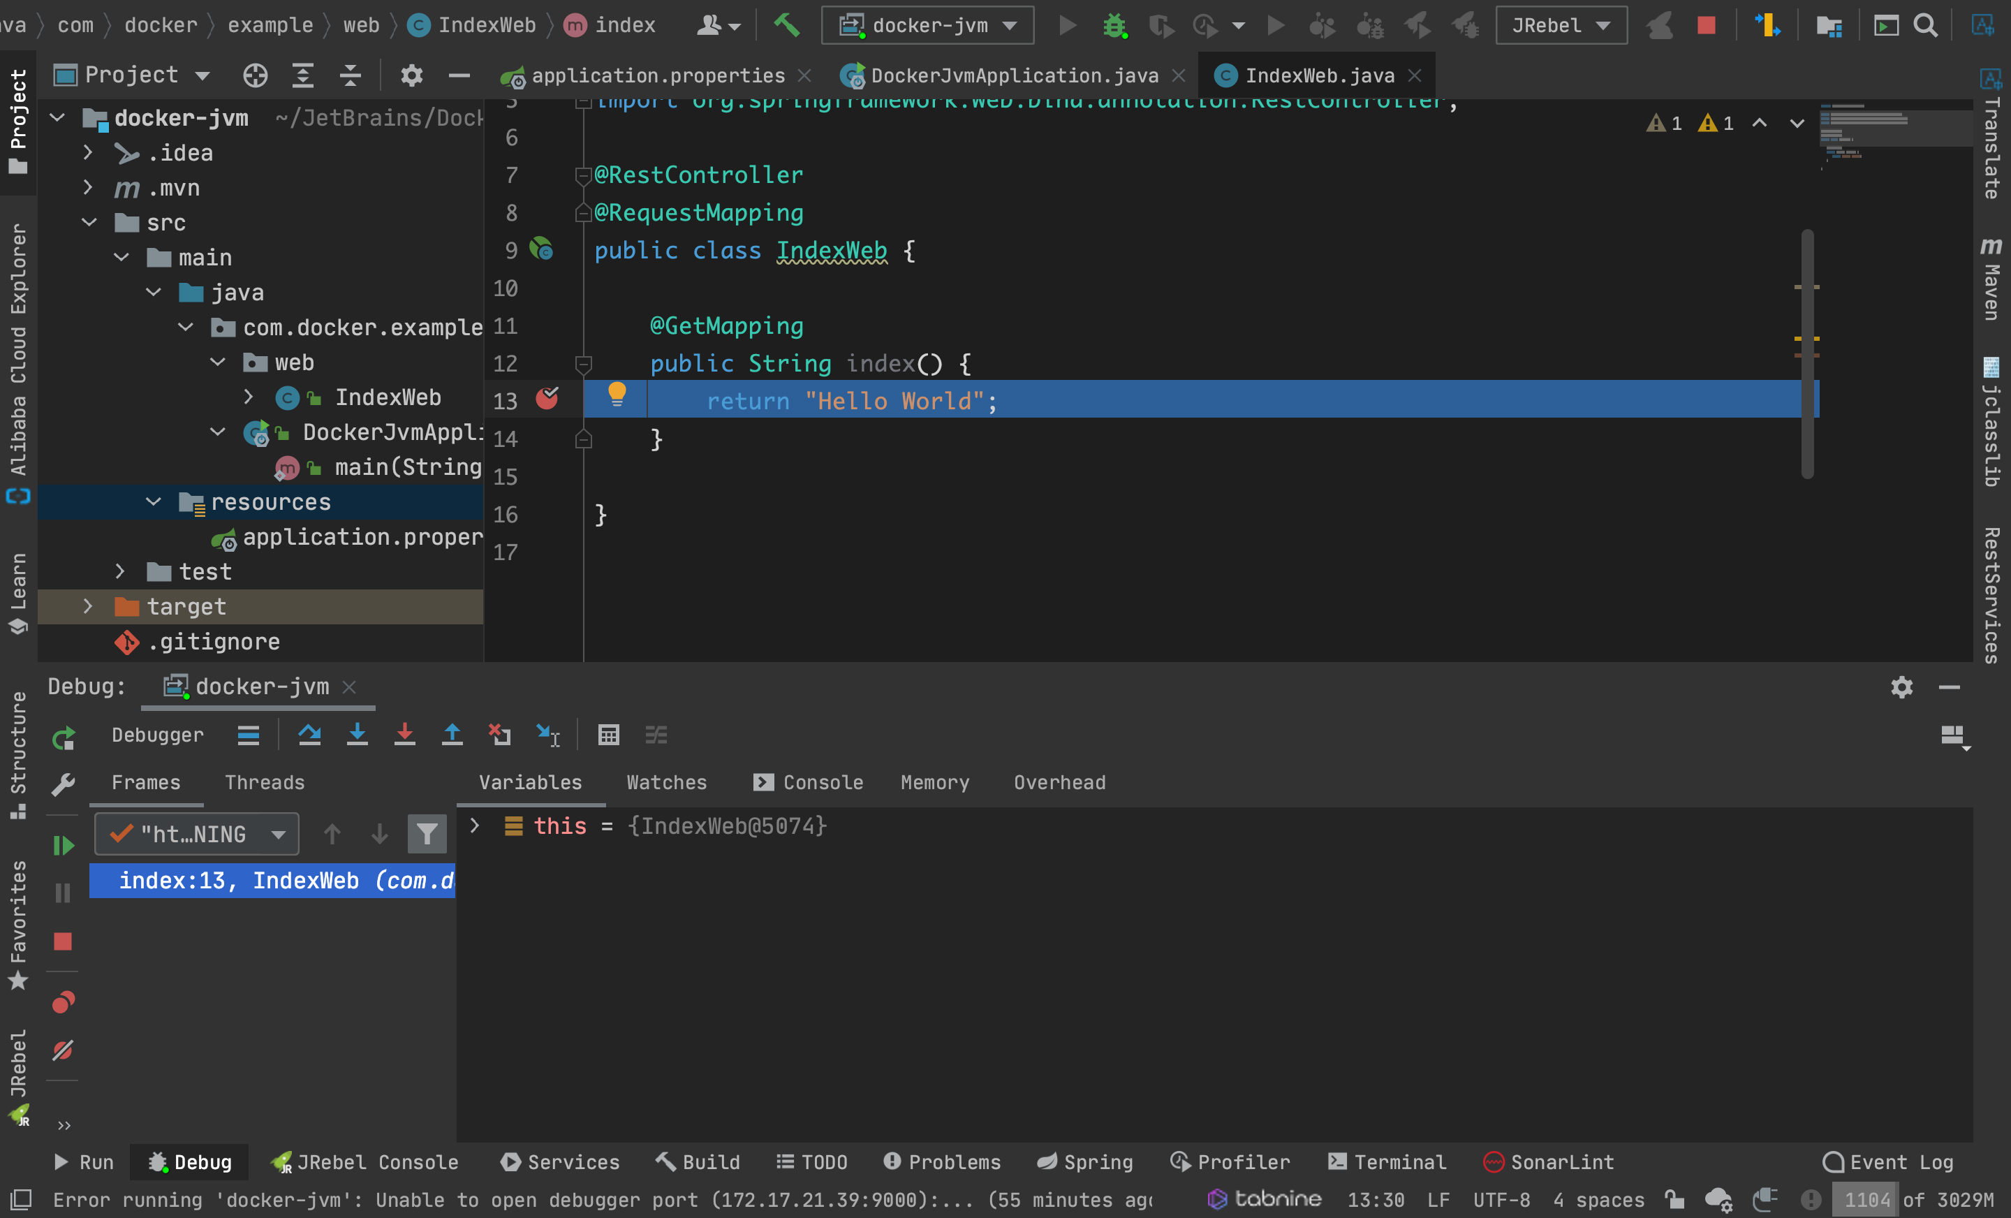Switch to the Console debugger tab

click(808, 782)
